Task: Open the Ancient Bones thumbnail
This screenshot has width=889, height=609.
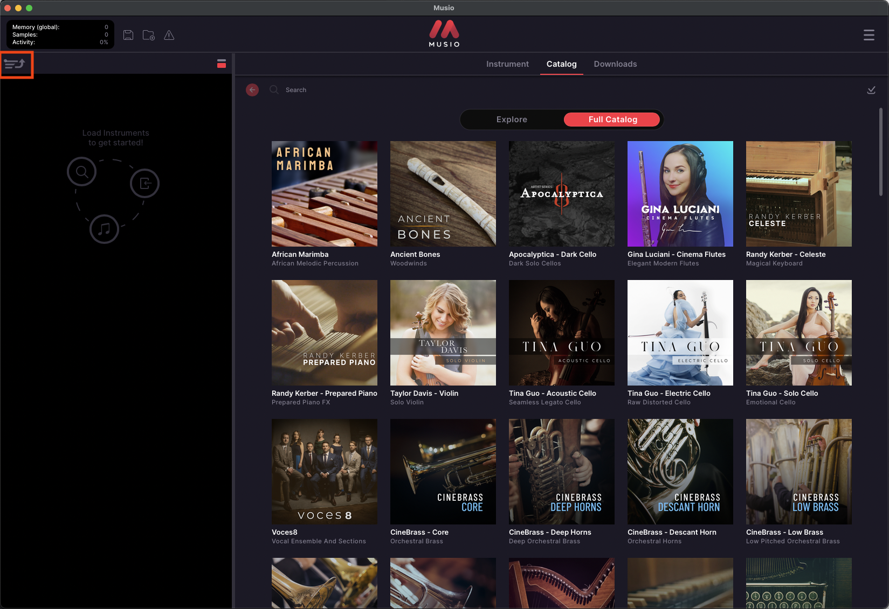Action: [x=443, y=194]
